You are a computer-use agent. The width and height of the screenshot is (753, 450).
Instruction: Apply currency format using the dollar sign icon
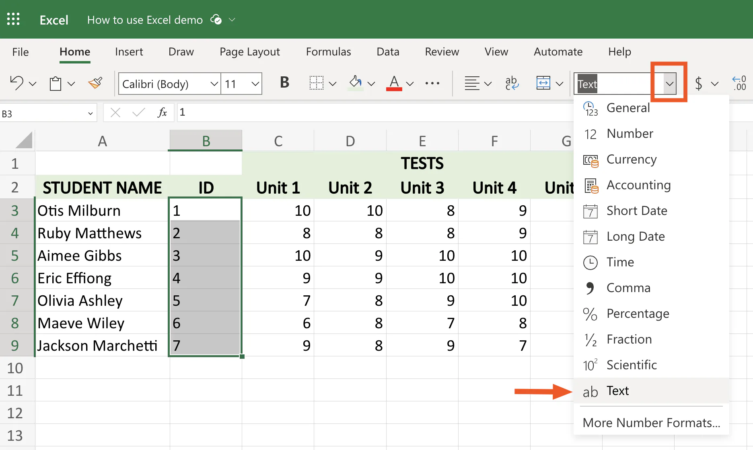tap(699, 83)
